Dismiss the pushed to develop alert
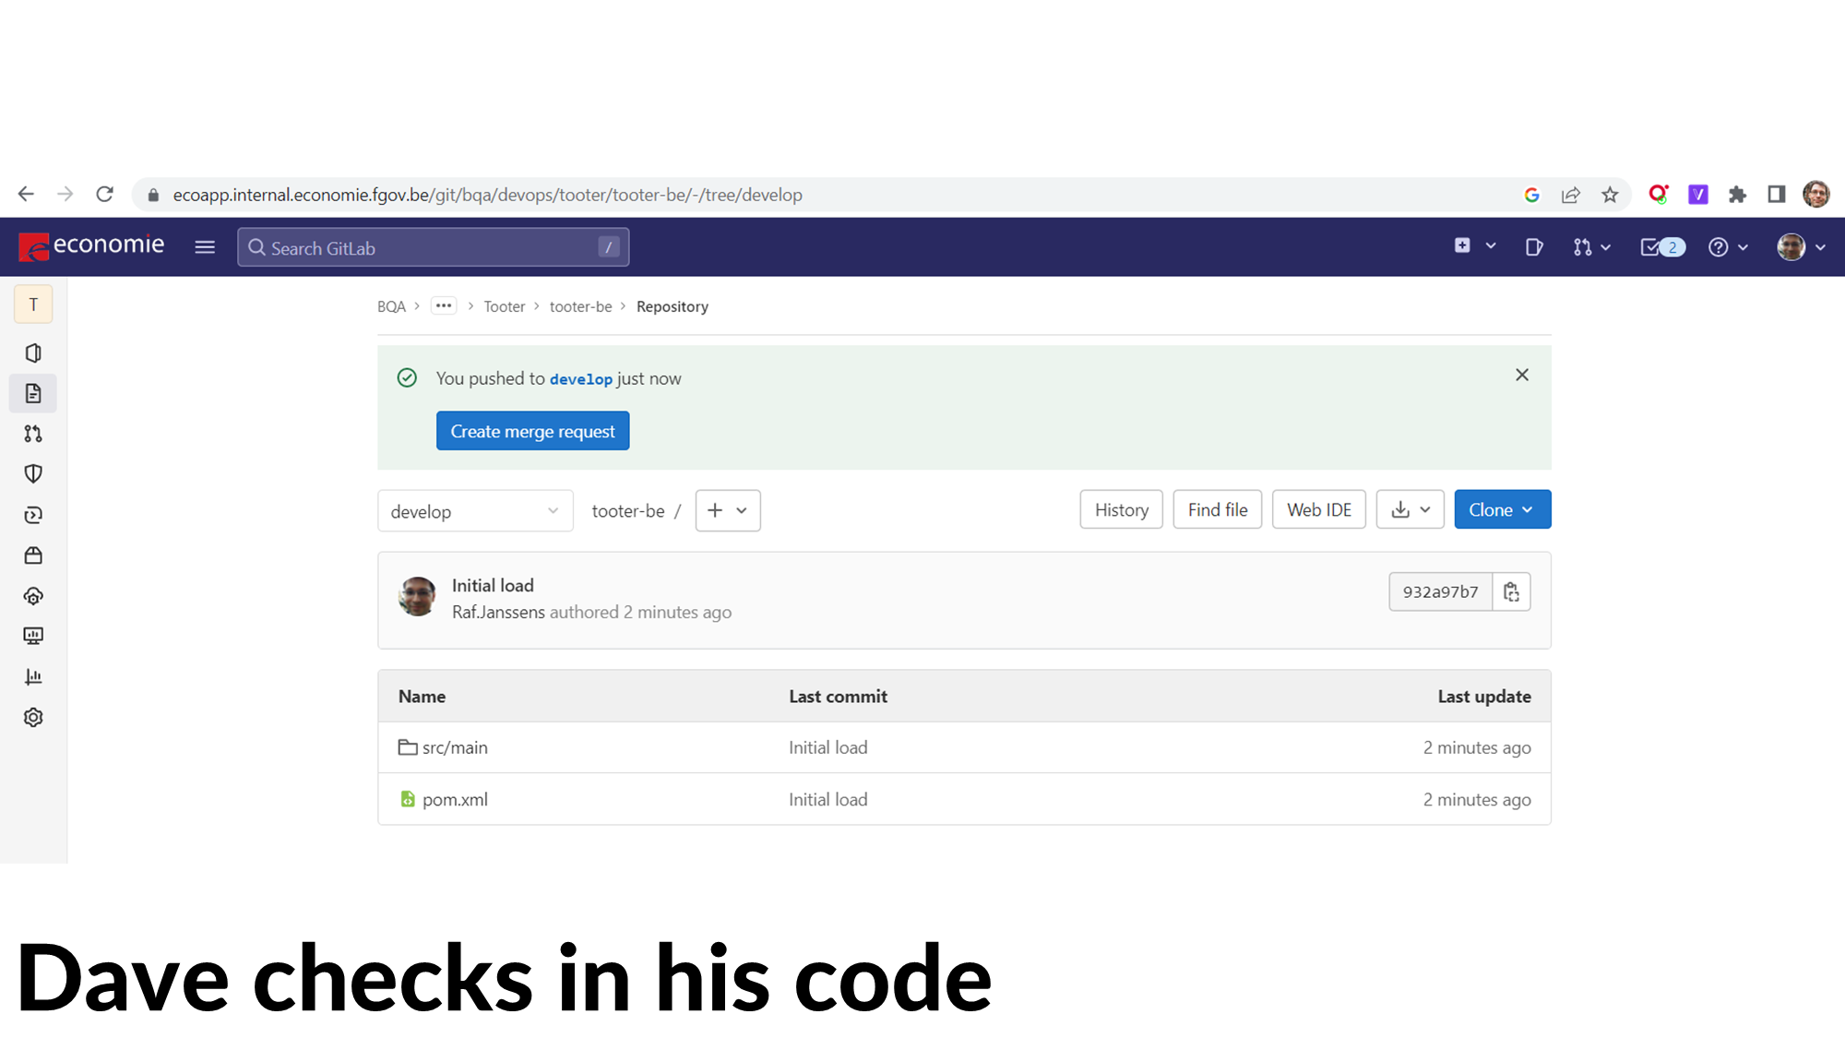Screen dimensions: 1845x1038 1522,375
